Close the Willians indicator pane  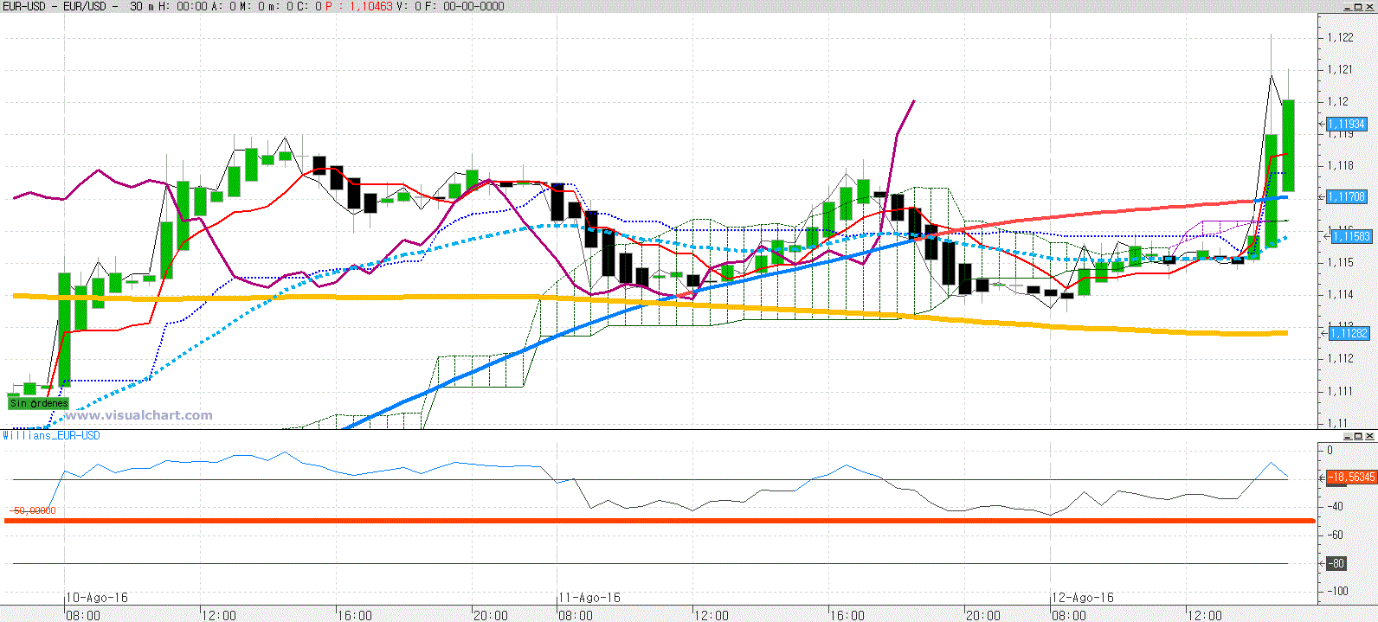[1370, 435]
